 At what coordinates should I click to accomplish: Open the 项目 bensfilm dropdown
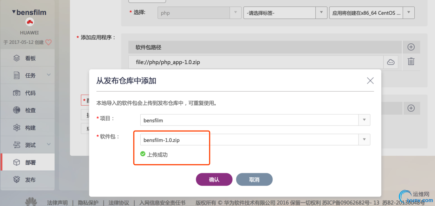tap(364, 120)
